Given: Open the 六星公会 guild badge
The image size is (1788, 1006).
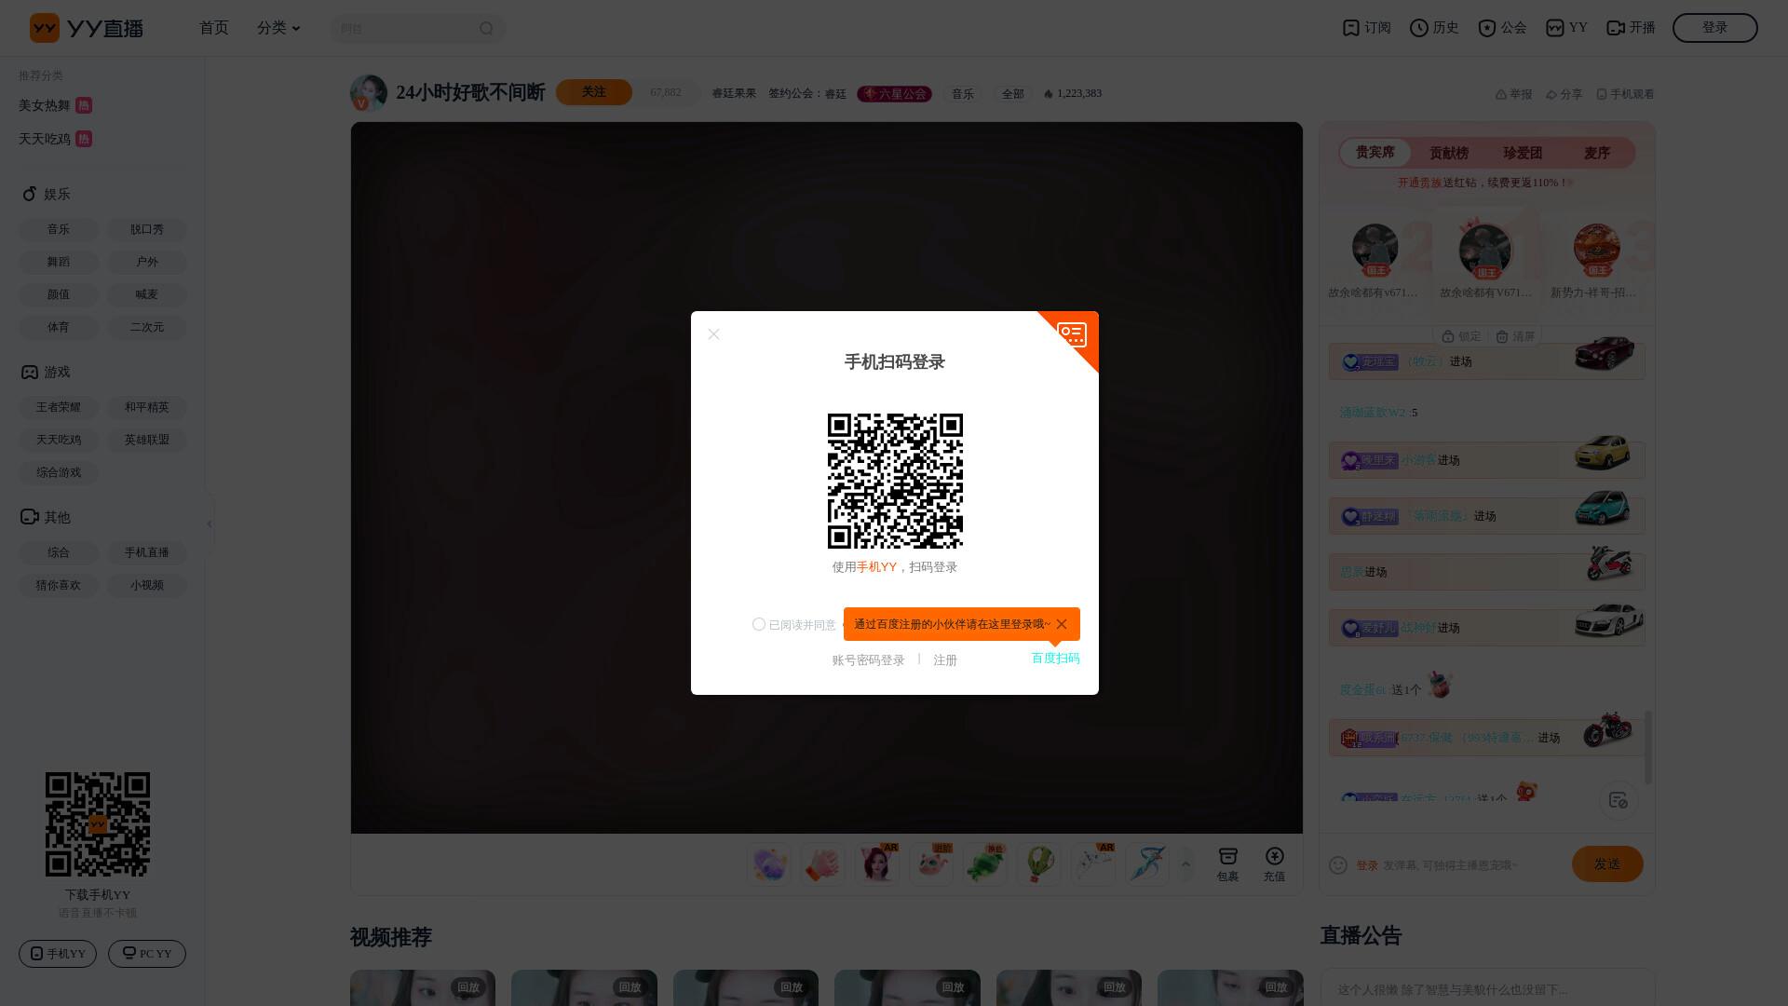Looking at the screenshot, I should (894, 94).
